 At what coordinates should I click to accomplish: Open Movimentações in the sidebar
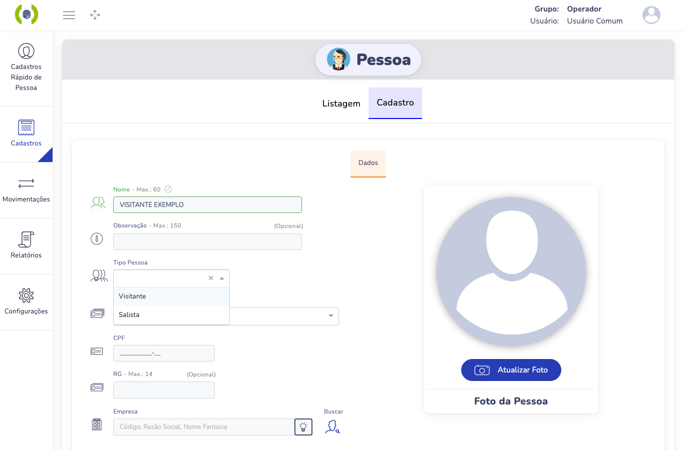click(x=26, y=190)
